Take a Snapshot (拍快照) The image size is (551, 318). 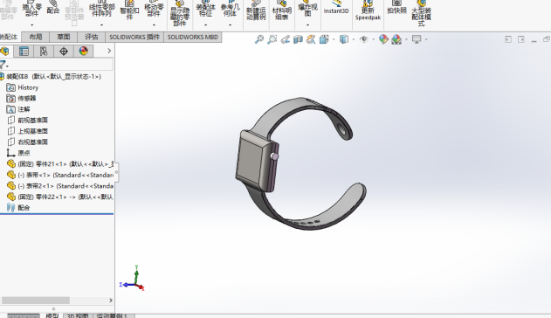tap(396, 7)
